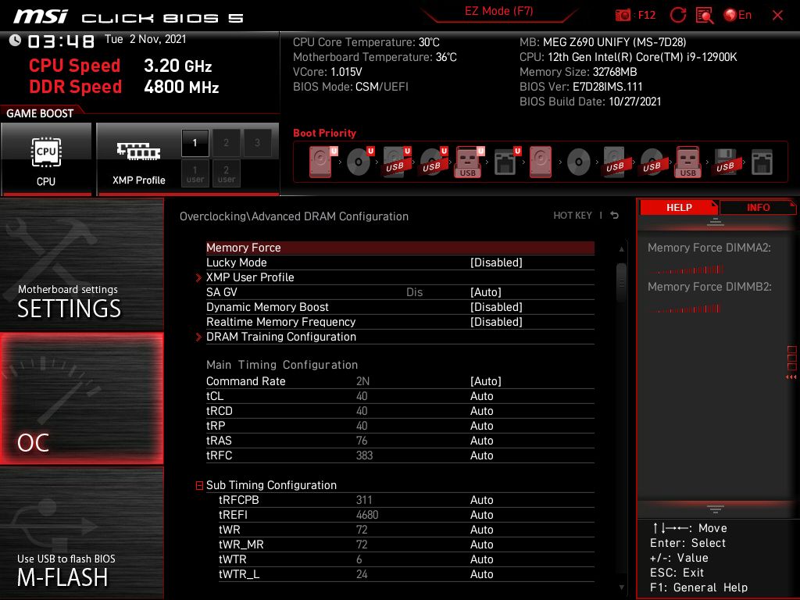Screen dimensions: 800x600
Task: Click the UEFI USB key boot icon
Action: pos(470,162)
